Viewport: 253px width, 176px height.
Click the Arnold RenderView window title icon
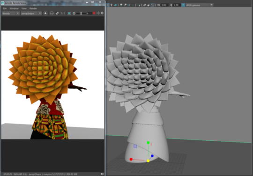click(x=2, y=3)
